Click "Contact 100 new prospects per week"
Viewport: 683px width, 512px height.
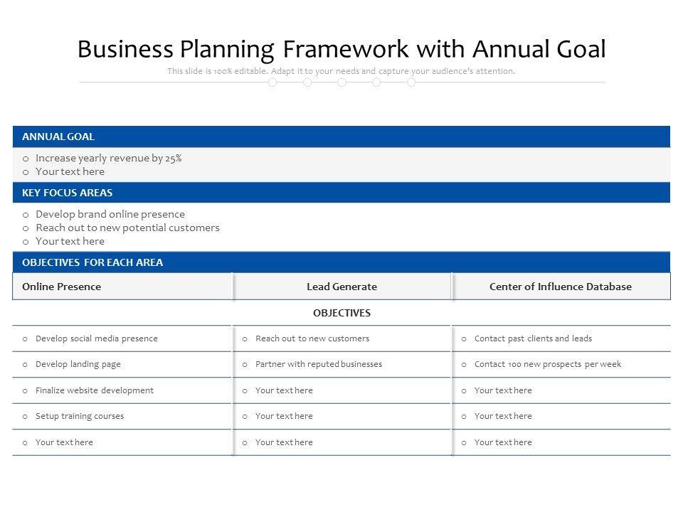click(548, 364)
